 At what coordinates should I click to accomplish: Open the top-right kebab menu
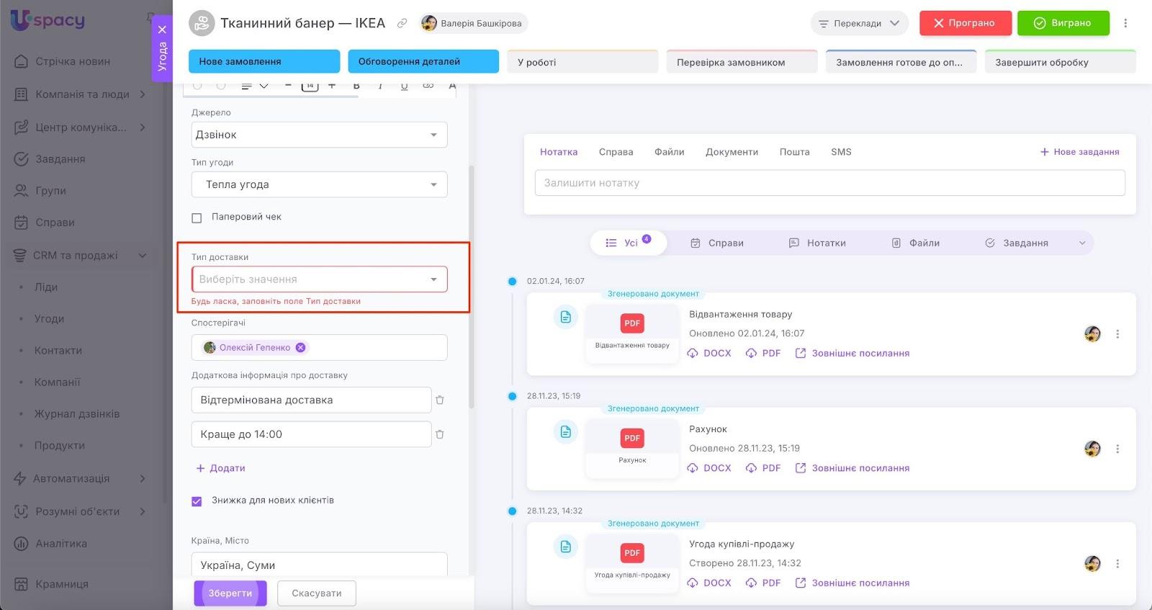1125,23
